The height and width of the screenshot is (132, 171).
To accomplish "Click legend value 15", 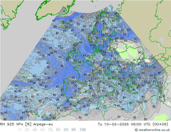I will tap(19, 130).
